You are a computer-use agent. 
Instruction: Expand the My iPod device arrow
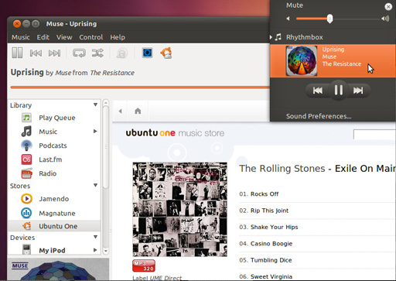click(95, 250)
